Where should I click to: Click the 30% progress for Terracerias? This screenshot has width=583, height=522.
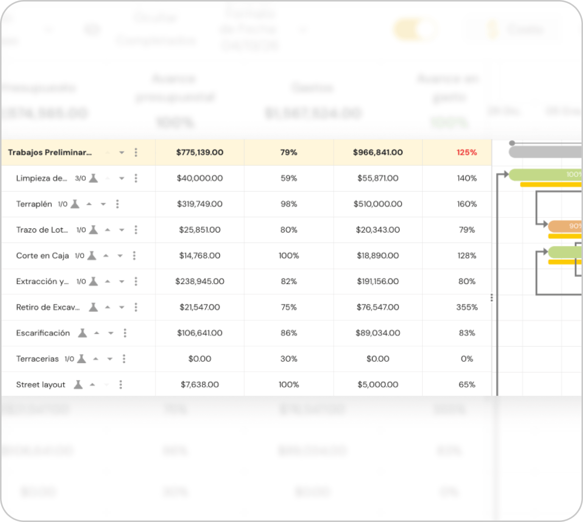click(289, 359)
